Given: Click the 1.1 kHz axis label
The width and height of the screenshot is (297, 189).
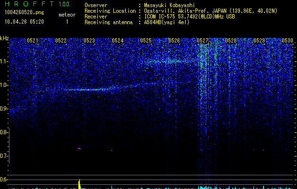Looking at the screenshot, I should [4, 61].
